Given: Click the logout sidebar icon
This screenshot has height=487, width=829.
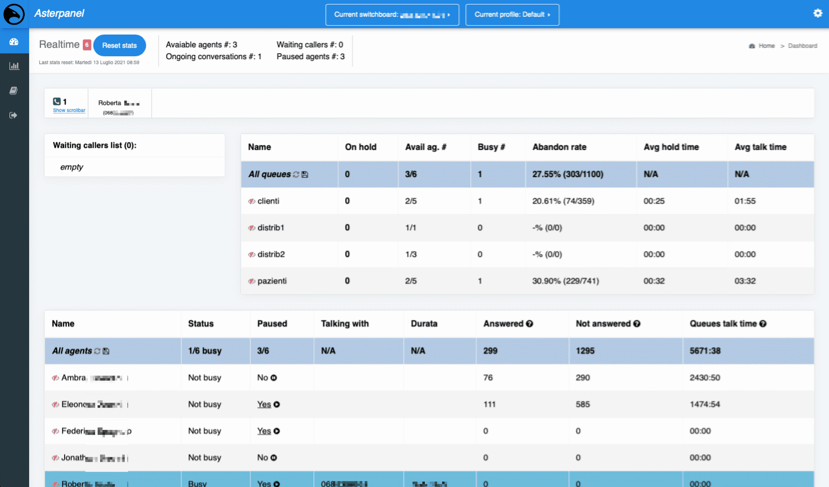Looking at the screenshot, I should coord(14,115).
